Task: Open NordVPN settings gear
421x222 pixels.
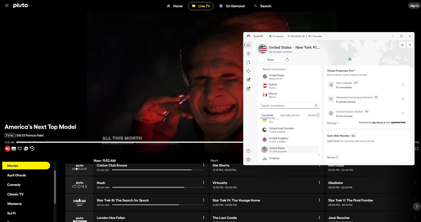Action: (x=248, y=159)
